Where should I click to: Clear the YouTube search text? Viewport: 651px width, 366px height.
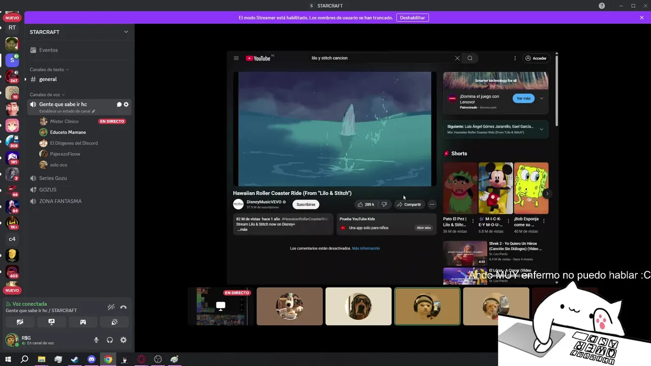click(457, 58)
